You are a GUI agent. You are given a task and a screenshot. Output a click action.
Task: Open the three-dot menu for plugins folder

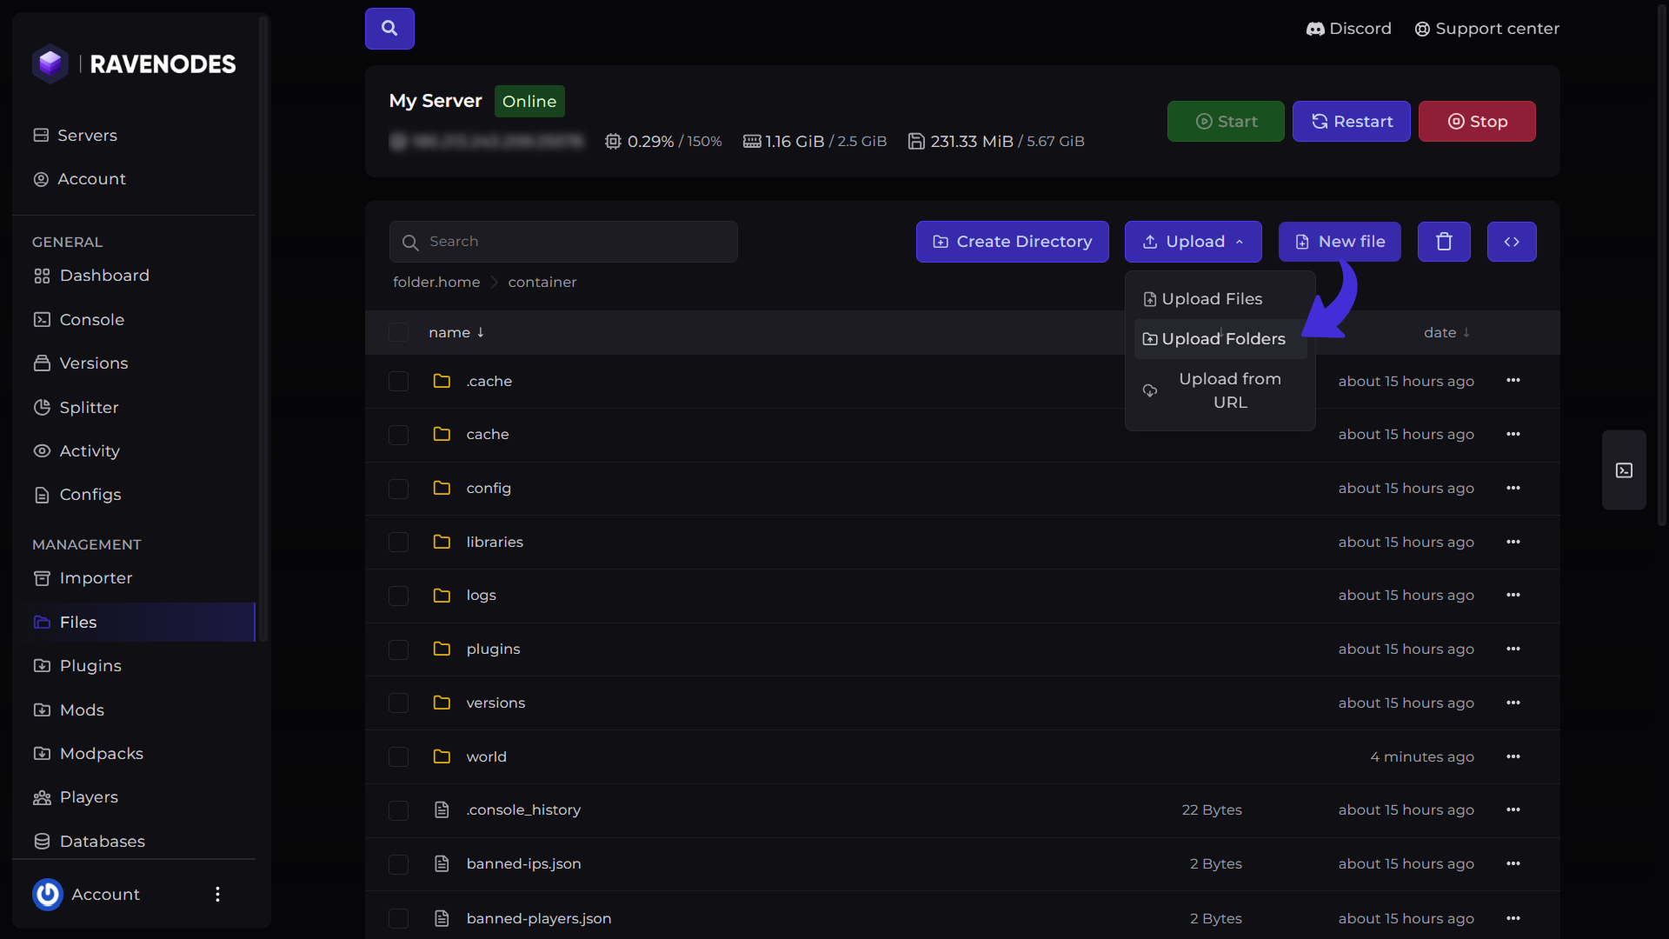click(x=1513, y=649)
